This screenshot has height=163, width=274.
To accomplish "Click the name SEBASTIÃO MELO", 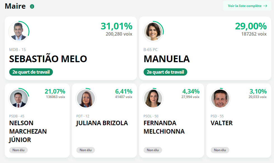I will click(x=48, y=59).
